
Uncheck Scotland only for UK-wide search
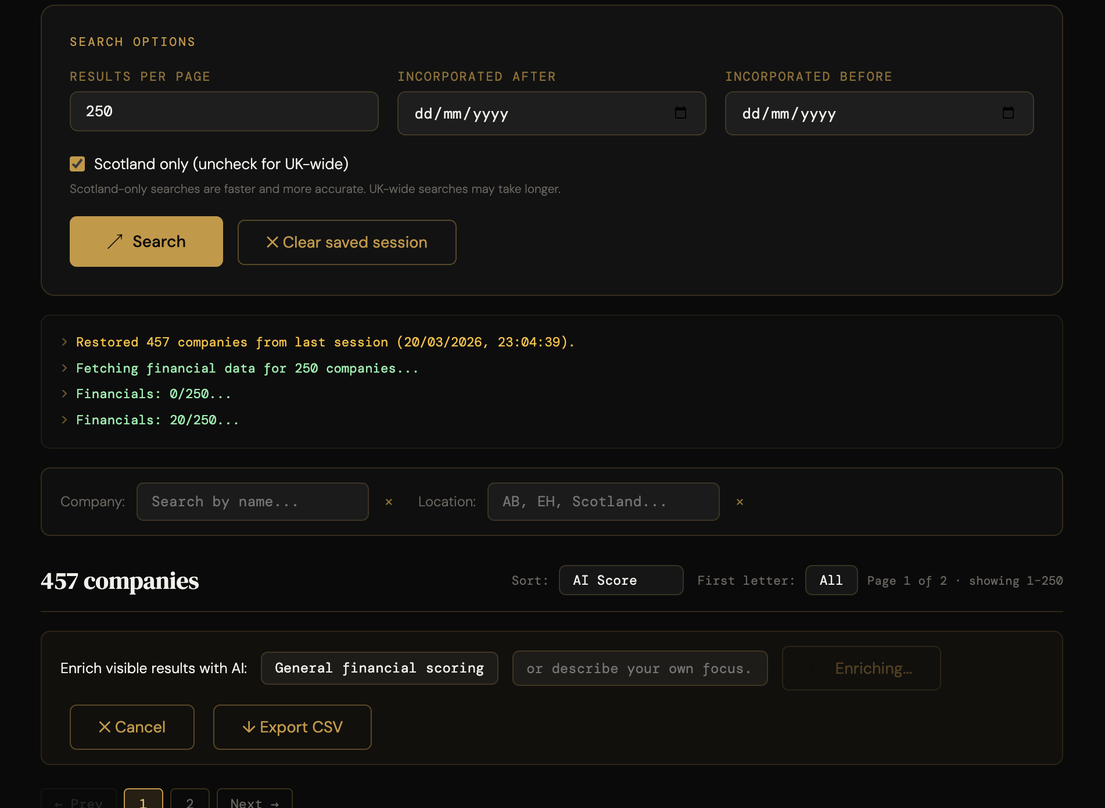tap(77, 164)
